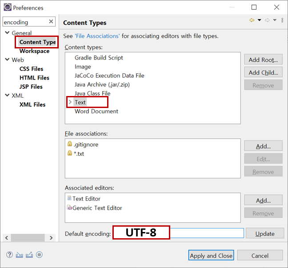Collapse the Web tree node
Viewport: 288px width, 268px height.
click(7, 60)
